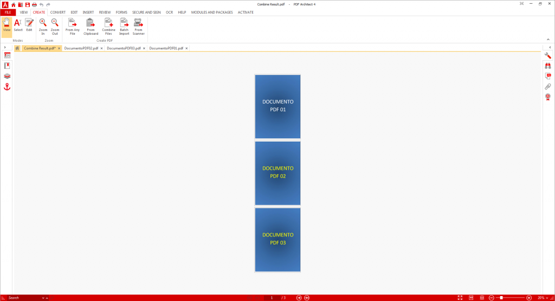Click the current page number field

coord(272,298)
